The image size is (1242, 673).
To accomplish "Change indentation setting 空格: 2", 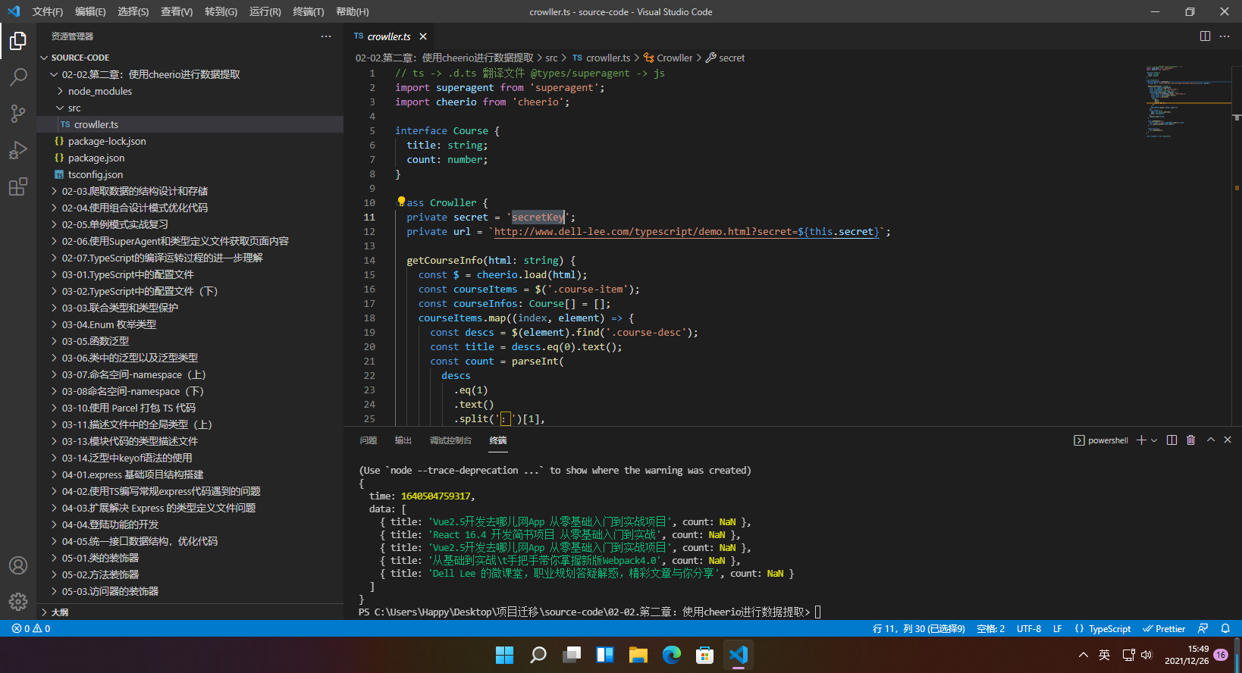I will click(990, 629).
